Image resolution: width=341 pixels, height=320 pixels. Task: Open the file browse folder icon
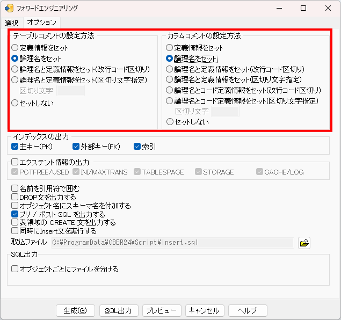tap(304, 243)
